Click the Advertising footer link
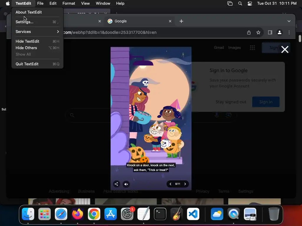 pos(59,191)
